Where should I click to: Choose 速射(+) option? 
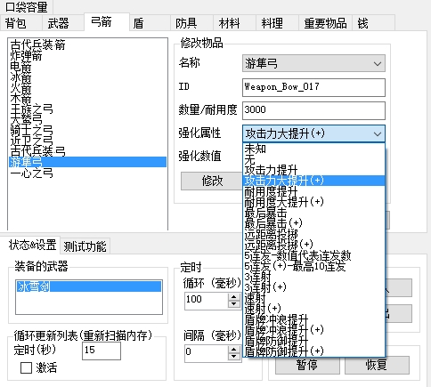[x=313, y=309]
